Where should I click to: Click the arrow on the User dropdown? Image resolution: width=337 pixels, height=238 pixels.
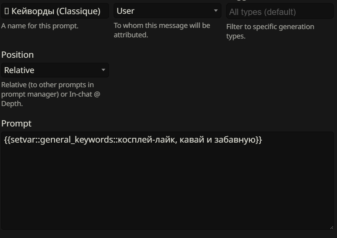tap(216, 11)
